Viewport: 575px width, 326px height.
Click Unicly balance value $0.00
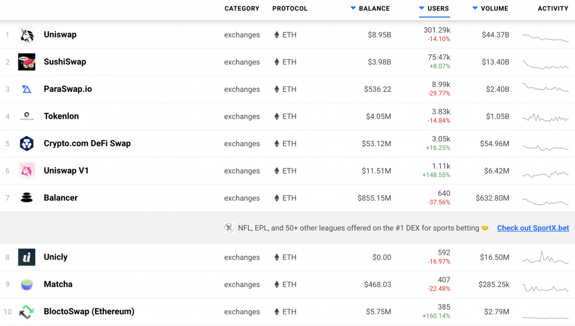(x=382, y=257)
